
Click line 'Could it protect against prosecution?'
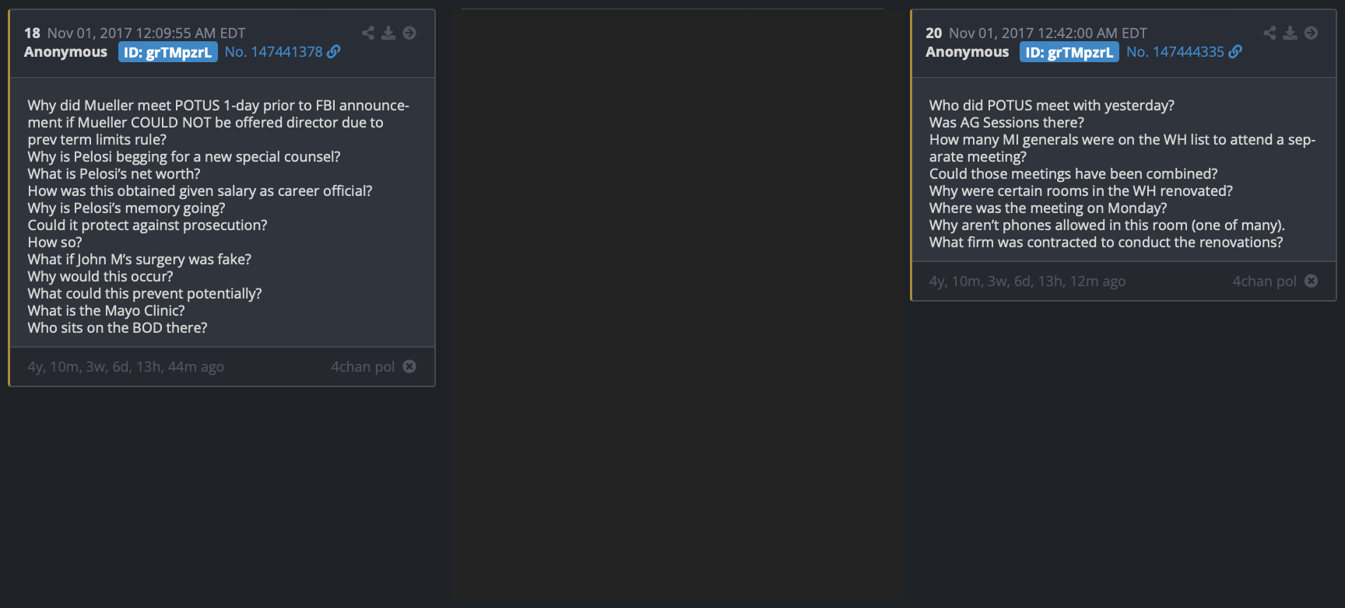point(148,225)
